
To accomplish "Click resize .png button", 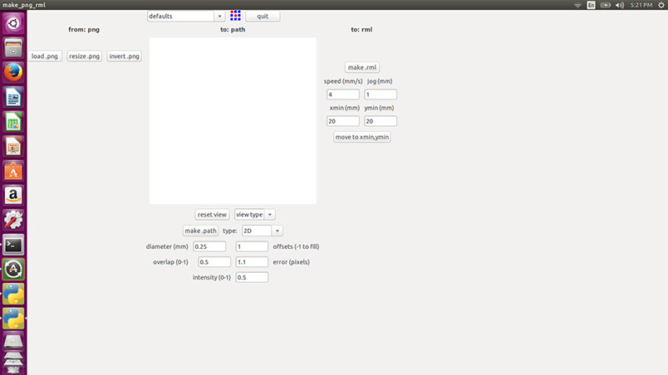I will [85, 56].
